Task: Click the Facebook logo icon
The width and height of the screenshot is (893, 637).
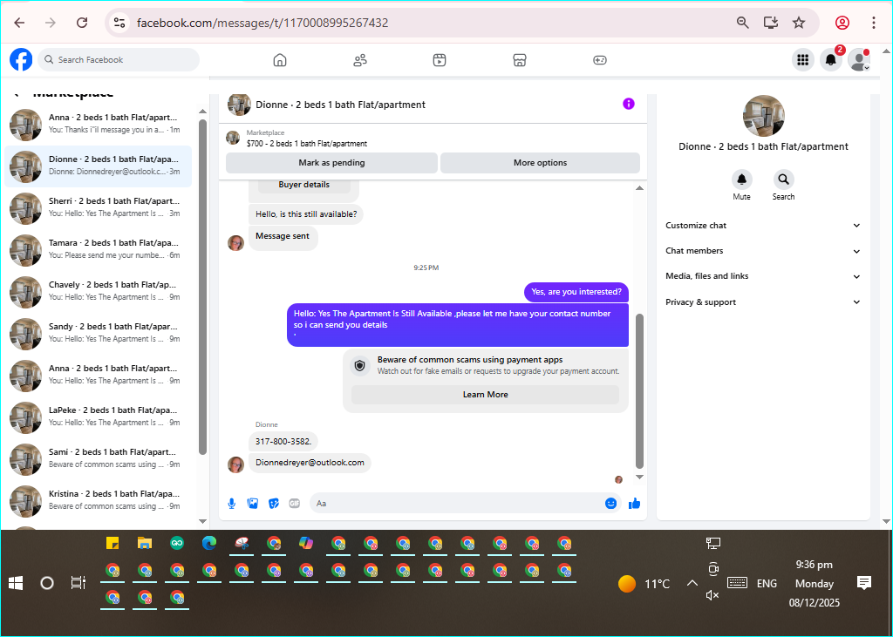Action: click(21, 60)
